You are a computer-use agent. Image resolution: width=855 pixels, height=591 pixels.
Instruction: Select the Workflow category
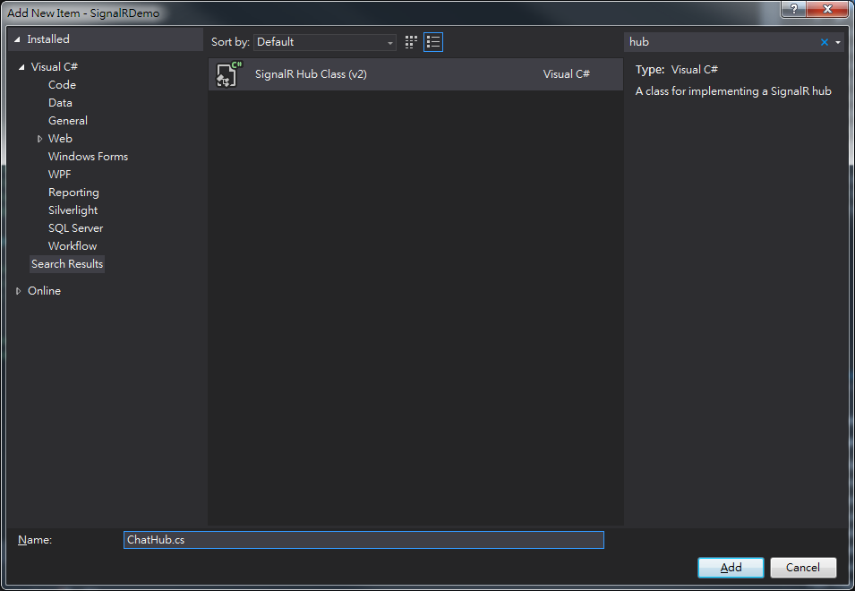tap(73, 246)
